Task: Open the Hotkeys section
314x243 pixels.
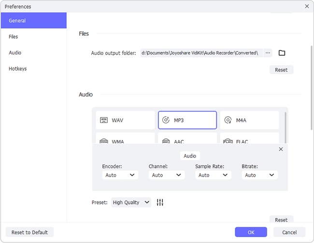Action: (34, 68)
